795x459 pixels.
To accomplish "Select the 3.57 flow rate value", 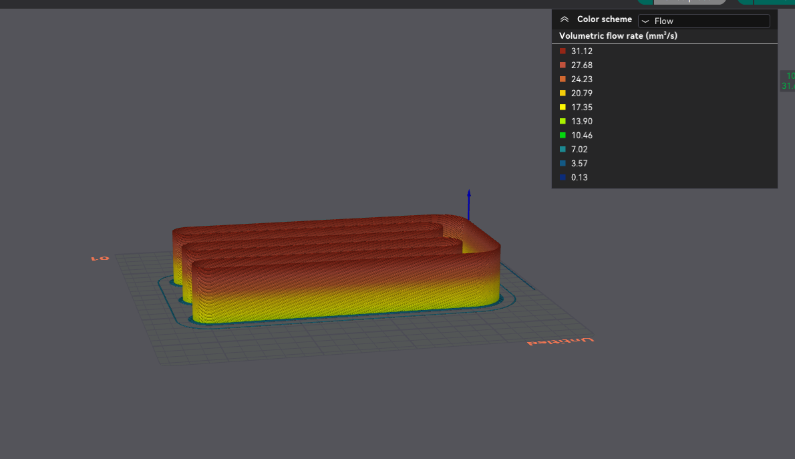I will tap(579, 163).
